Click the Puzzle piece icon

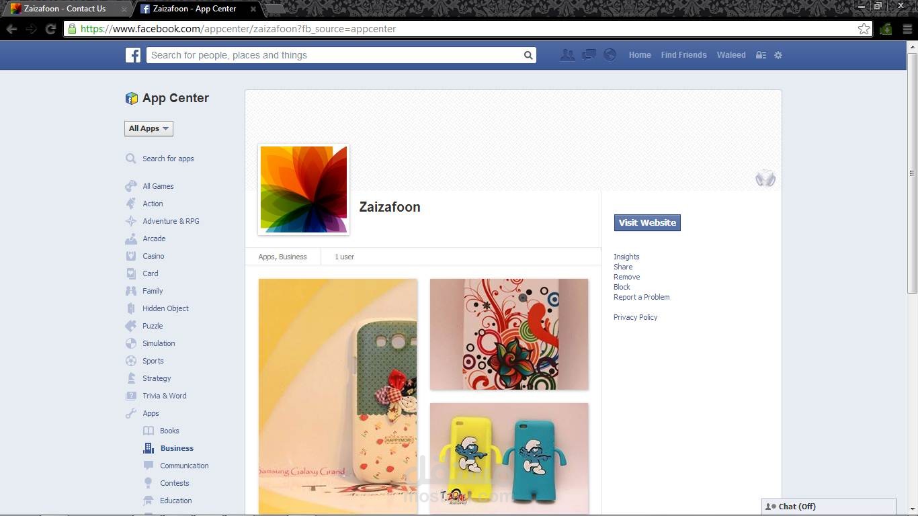click(x=131, y=326)
